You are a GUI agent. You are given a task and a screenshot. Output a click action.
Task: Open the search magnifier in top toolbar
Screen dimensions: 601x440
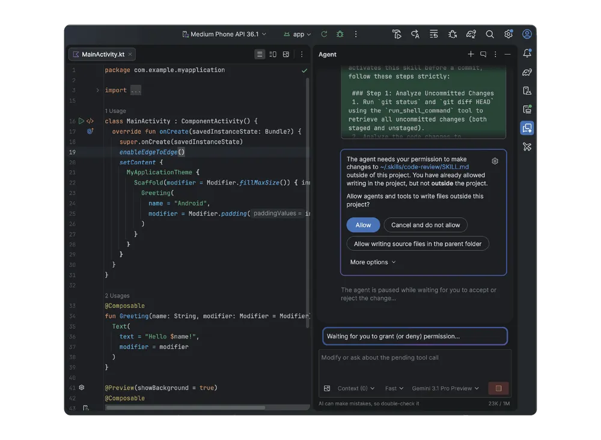click(490, 34)
